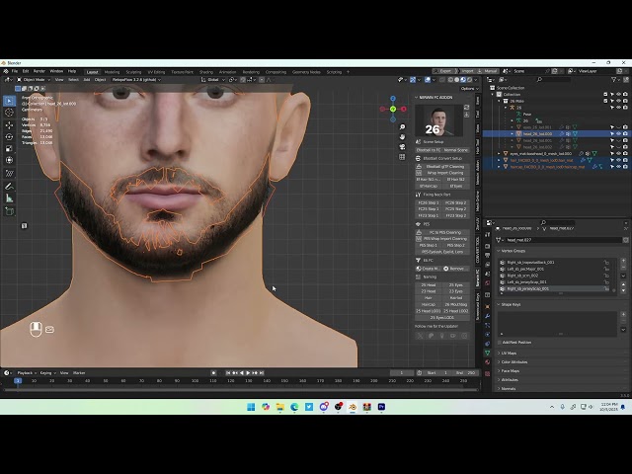Collapse the Vertex Groups panel
Screen dimensions: 632x474
point(498,251)
